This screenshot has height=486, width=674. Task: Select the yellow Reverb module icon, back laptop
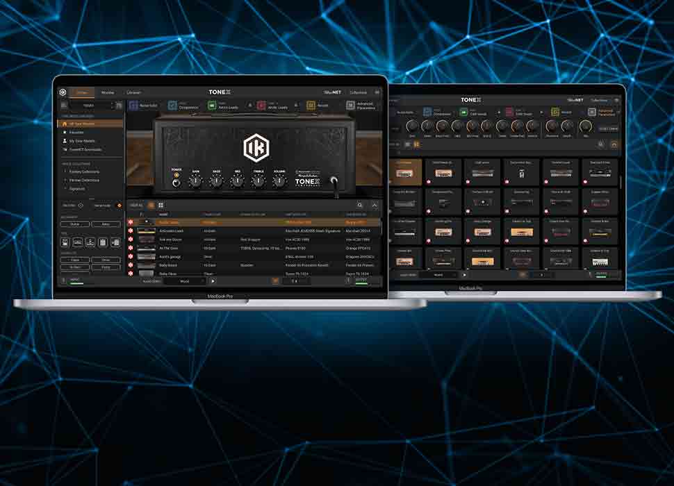point(555,112)
